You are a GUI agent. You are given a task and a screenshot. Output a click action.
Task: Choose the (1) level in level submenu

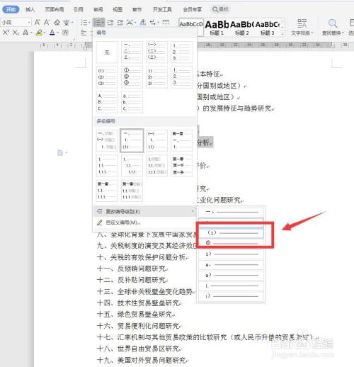pyautogui.click(x=231, y=233)
